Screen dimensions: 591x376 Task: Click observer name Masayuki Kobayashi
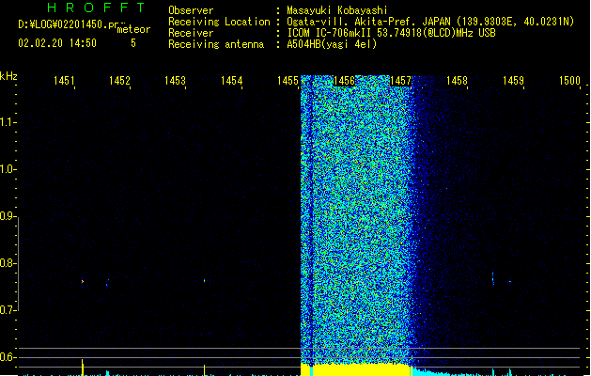coord(337,10)
